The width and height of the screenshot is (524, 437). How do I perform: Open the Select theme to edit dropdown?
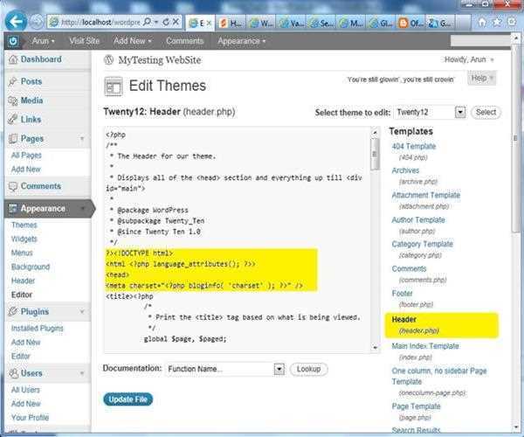429,112
